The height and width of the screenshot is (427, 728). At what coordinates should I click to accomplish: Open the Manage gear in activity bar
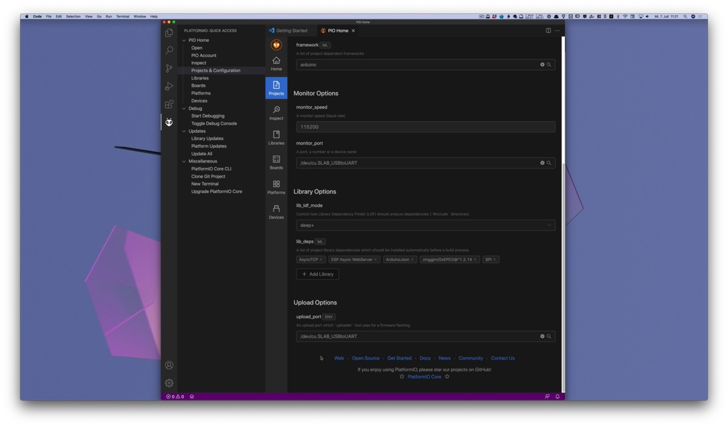coord(169,383)
